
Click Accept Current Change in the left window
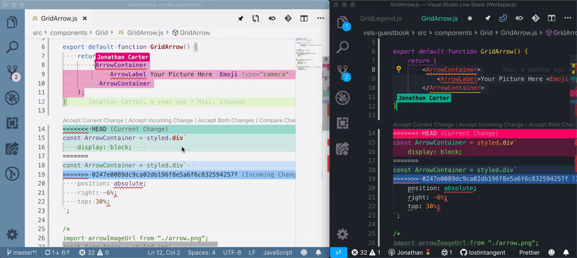point(92,121)
